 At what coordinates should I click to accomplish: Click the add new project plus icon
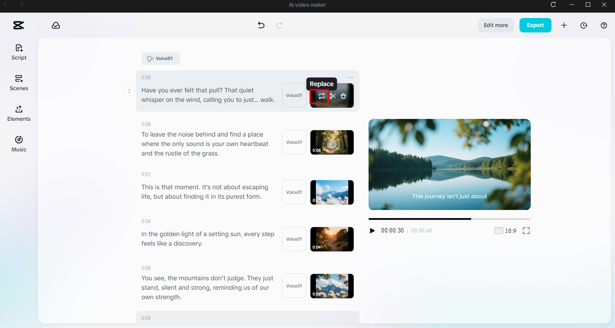564,25
